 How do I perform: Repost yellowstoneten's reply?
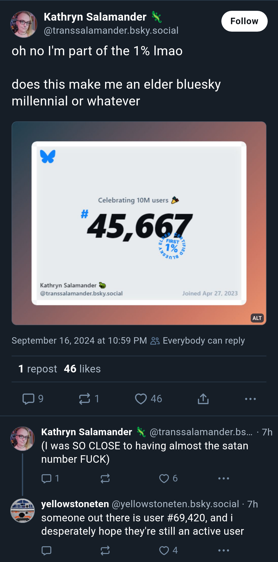105,550
